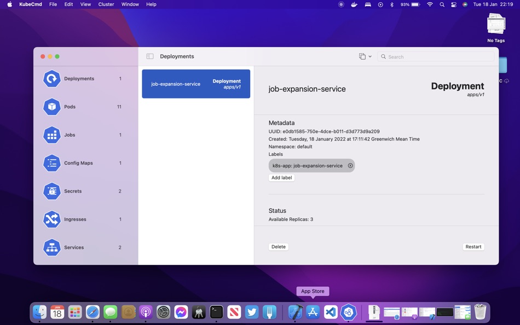Open Messages from the Dock
This screenshot has height=325, width=520.
tap(110, 312)
